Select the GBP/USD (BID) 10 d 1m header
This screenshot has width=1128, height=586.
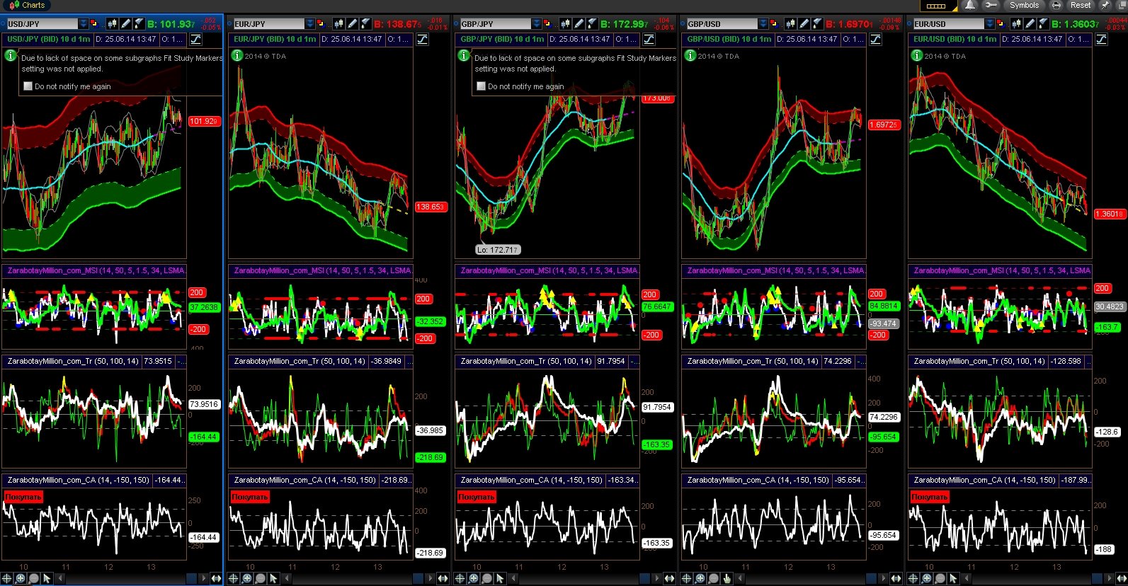[729, 40]
